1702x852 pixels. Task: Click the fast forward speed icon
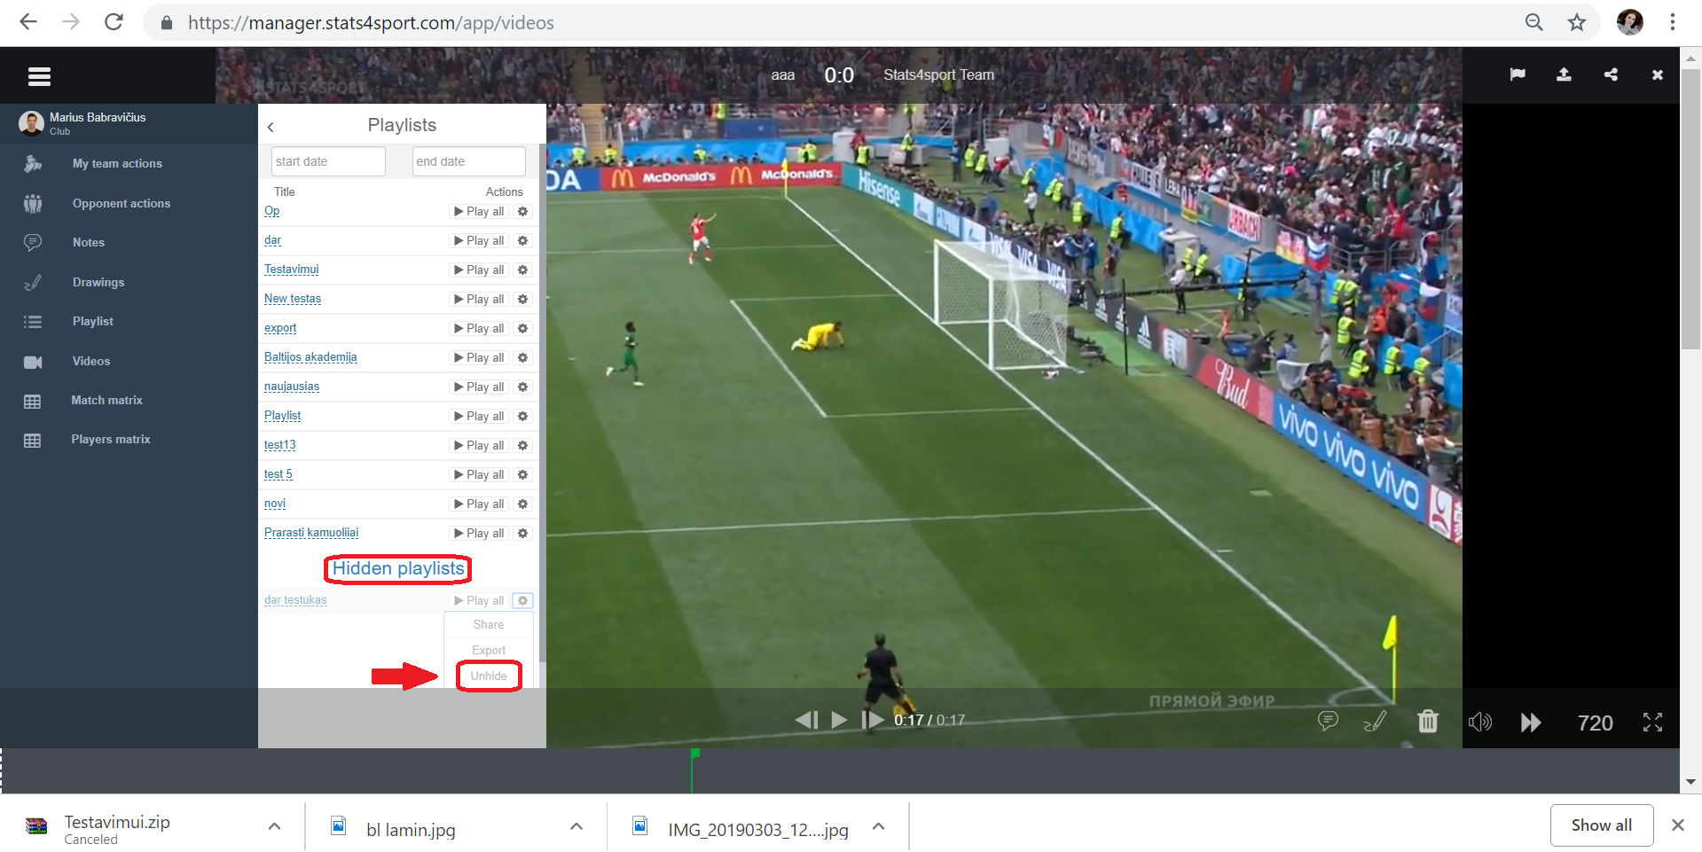pyautogui.click(x=1530, y=723)
